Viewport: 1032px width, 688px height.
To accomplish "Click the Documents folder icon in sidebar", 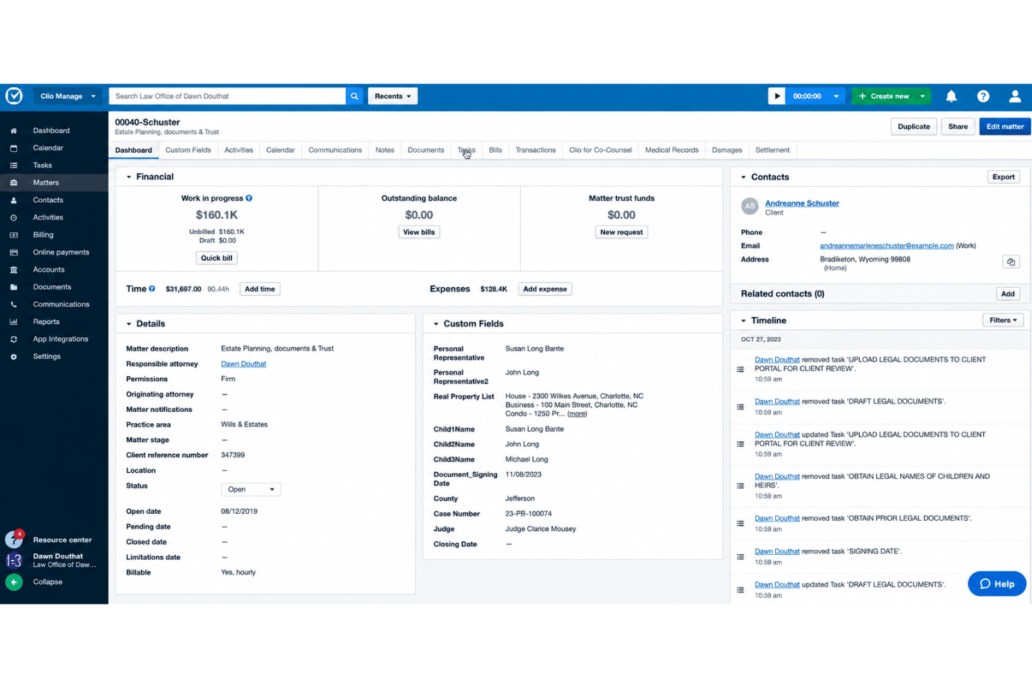I will pos(13,287).
